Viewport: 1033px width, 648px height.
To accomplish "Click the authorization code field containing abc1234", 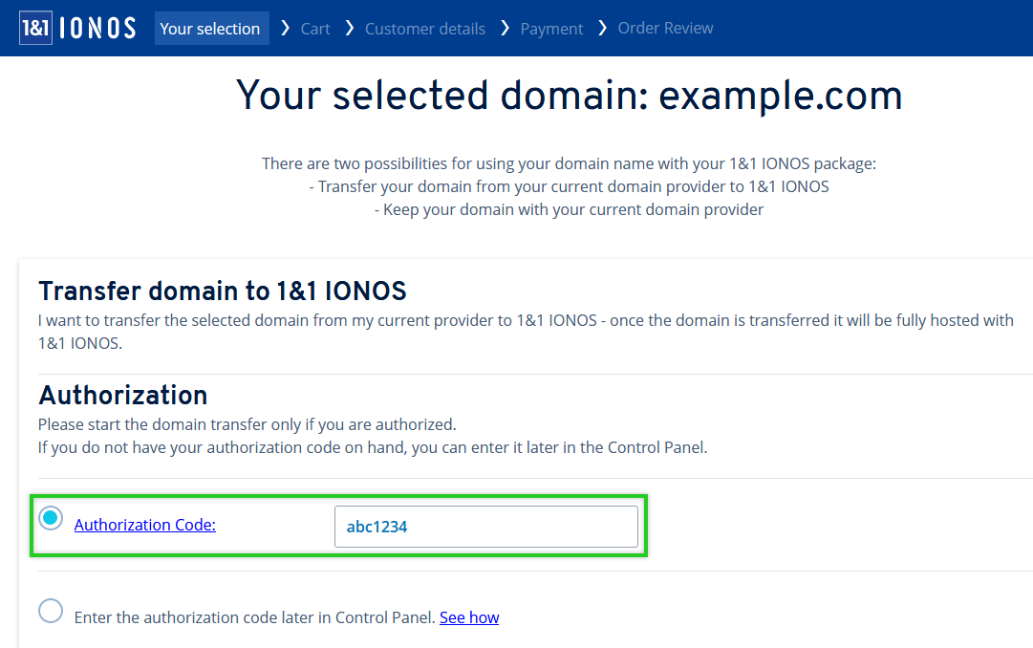I will pos(486,527).
